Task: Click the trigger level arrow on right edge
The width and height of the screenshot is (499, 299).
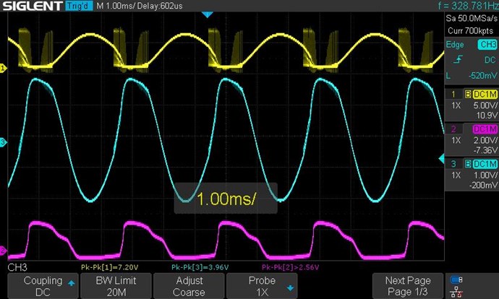Action: 441,159
